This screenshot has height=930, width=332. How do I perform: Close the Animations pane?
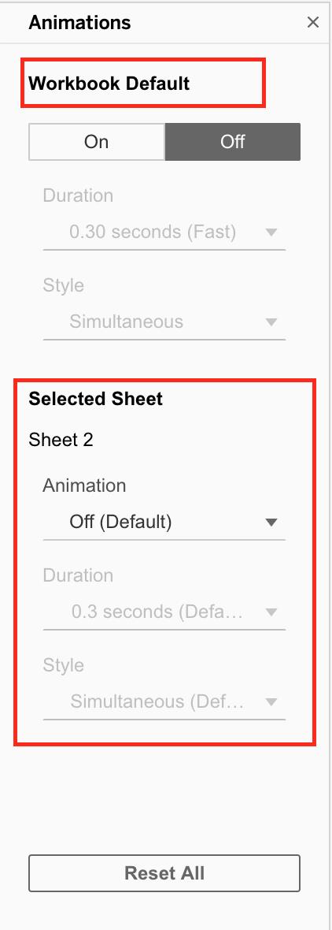click(313, 23)
